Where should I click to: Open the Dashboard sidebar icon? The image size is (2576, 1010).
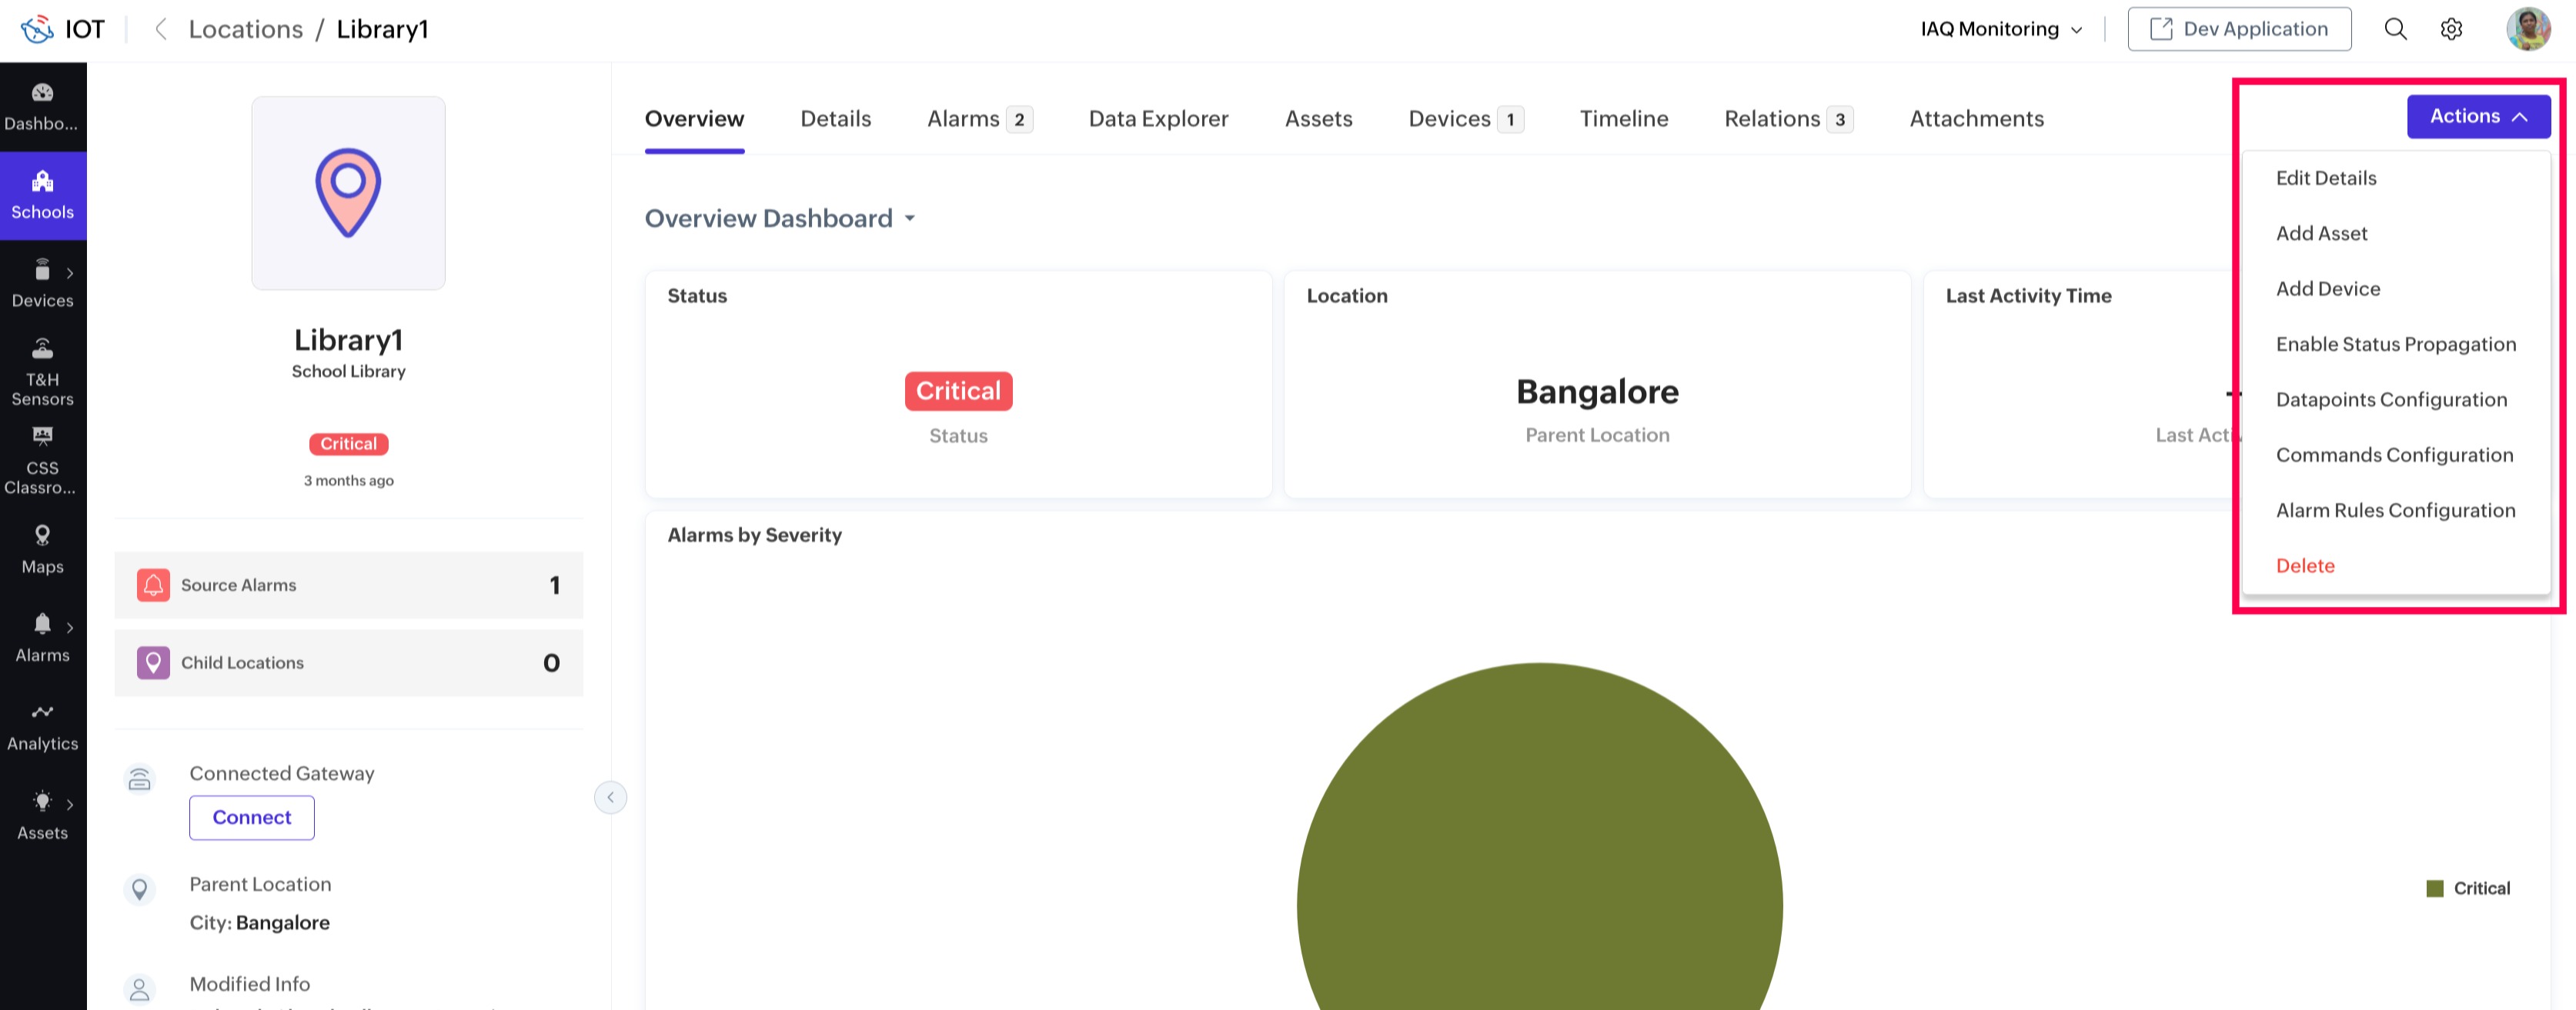point(42,106)
